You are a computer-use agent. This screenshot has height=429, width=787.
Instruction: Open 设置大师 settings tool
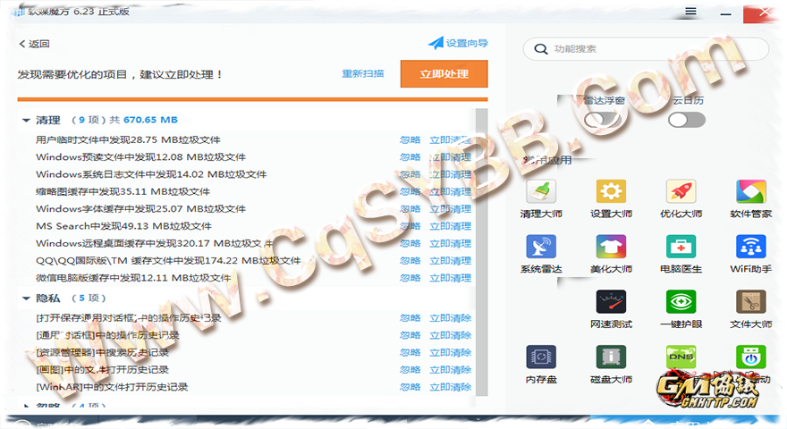click(611, 198)
